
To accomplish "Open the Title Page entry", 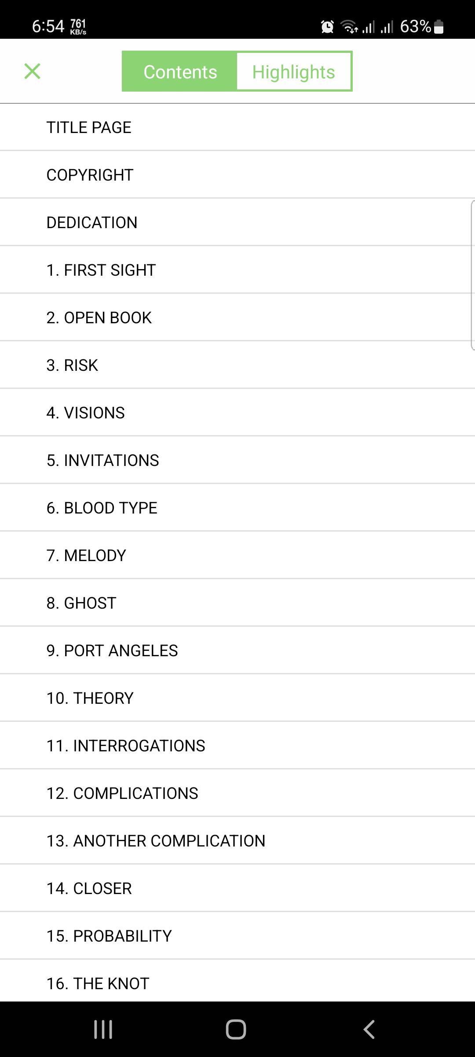I will click(237, 127).
